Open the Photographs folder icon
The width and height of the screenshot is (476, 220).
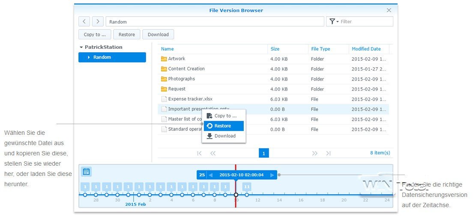[164, 79]
